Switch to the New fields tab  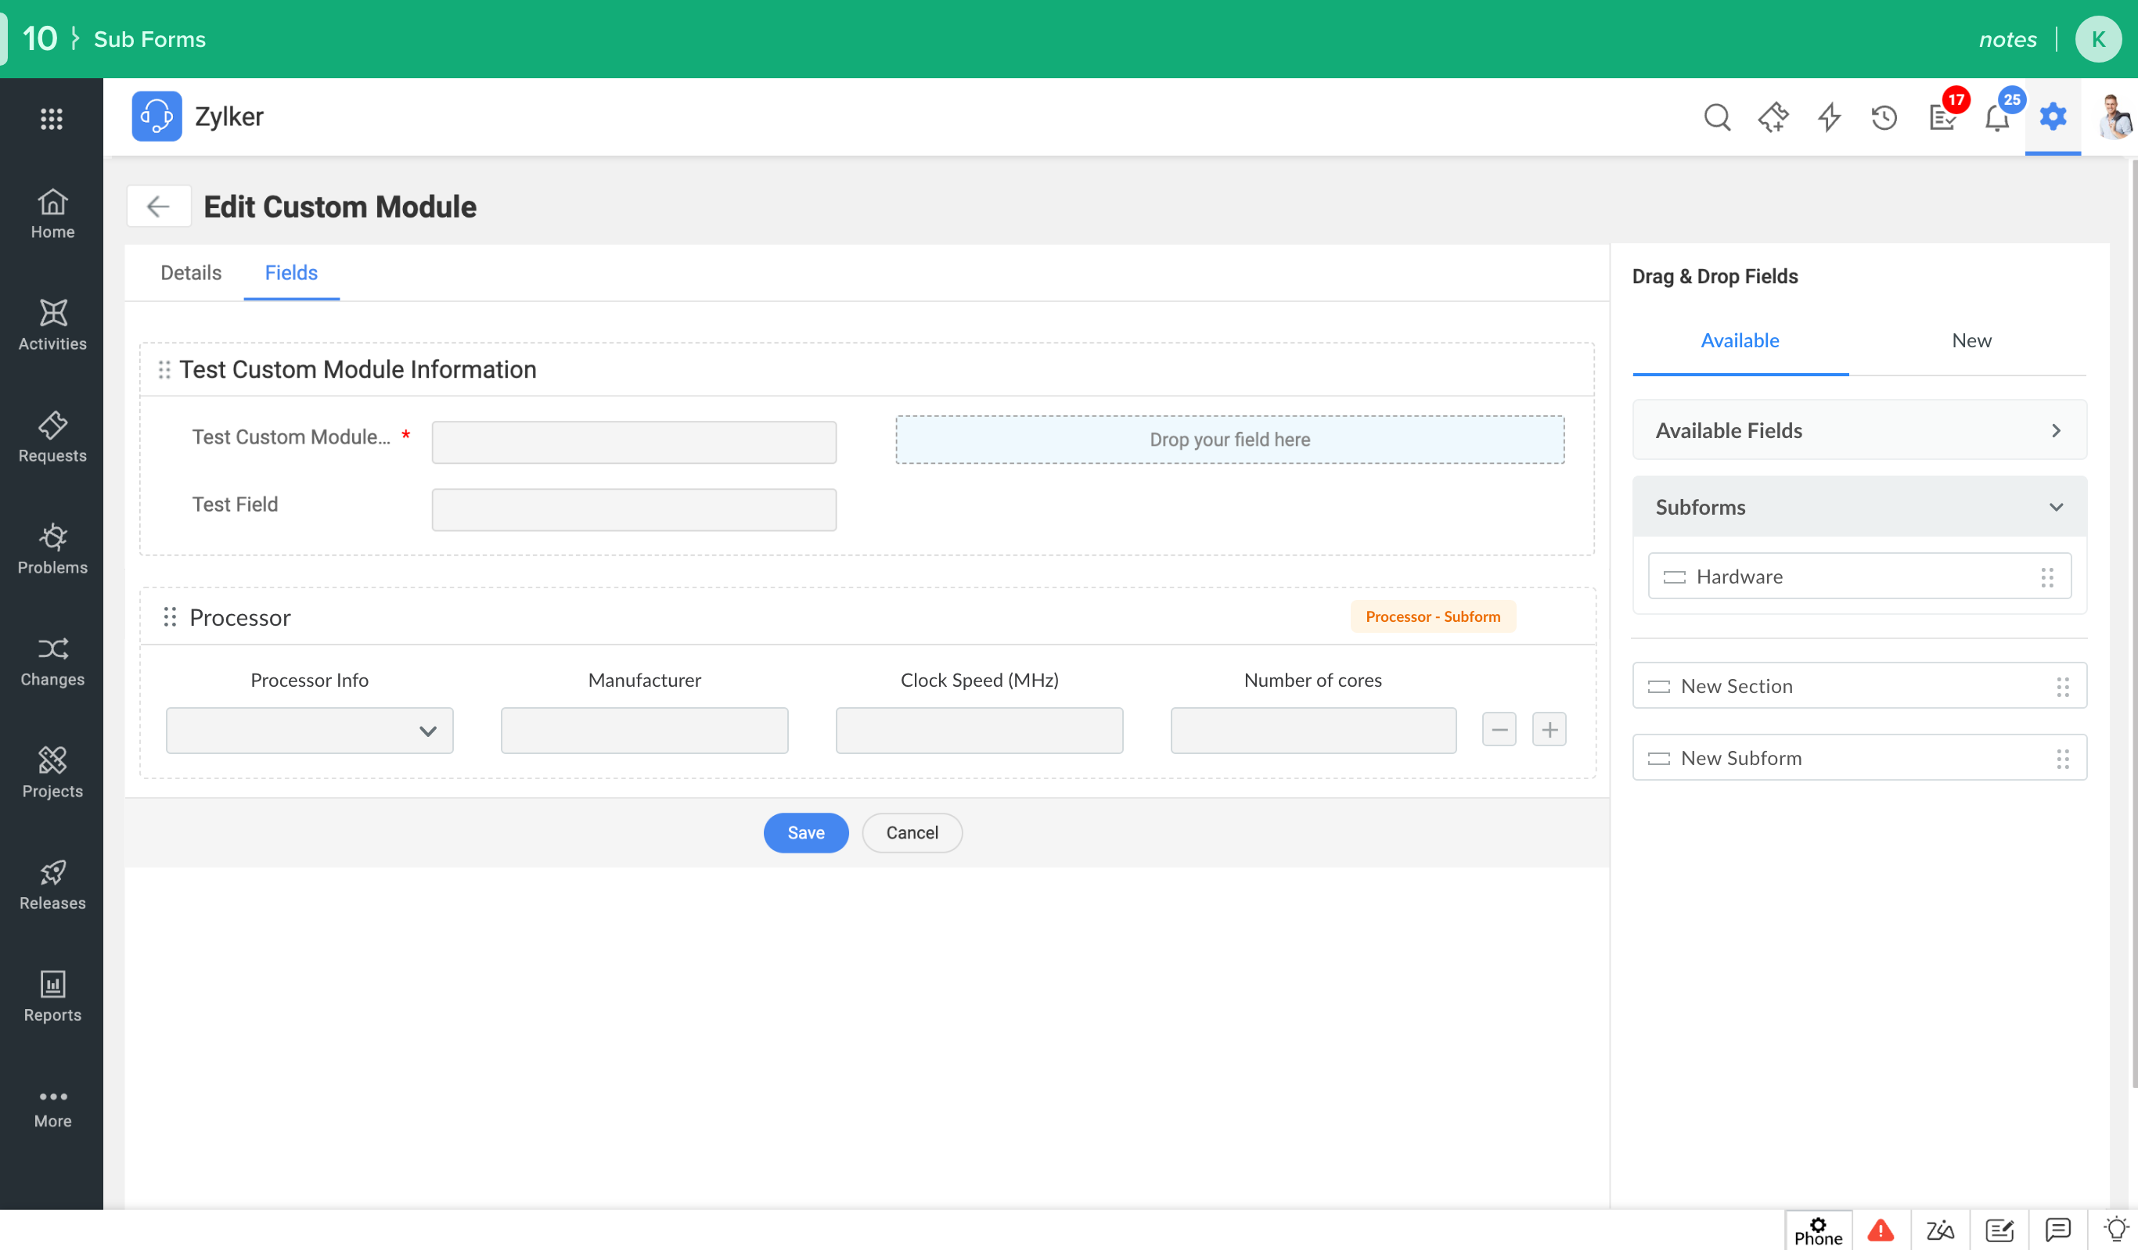(1971, 341)
